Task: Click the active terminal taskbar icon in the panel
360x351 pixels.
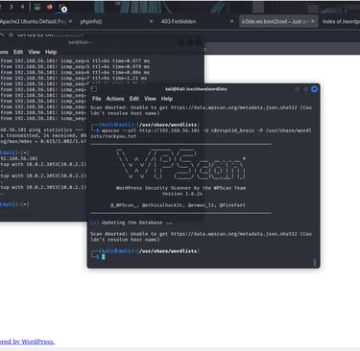Action: click(61, 8)
